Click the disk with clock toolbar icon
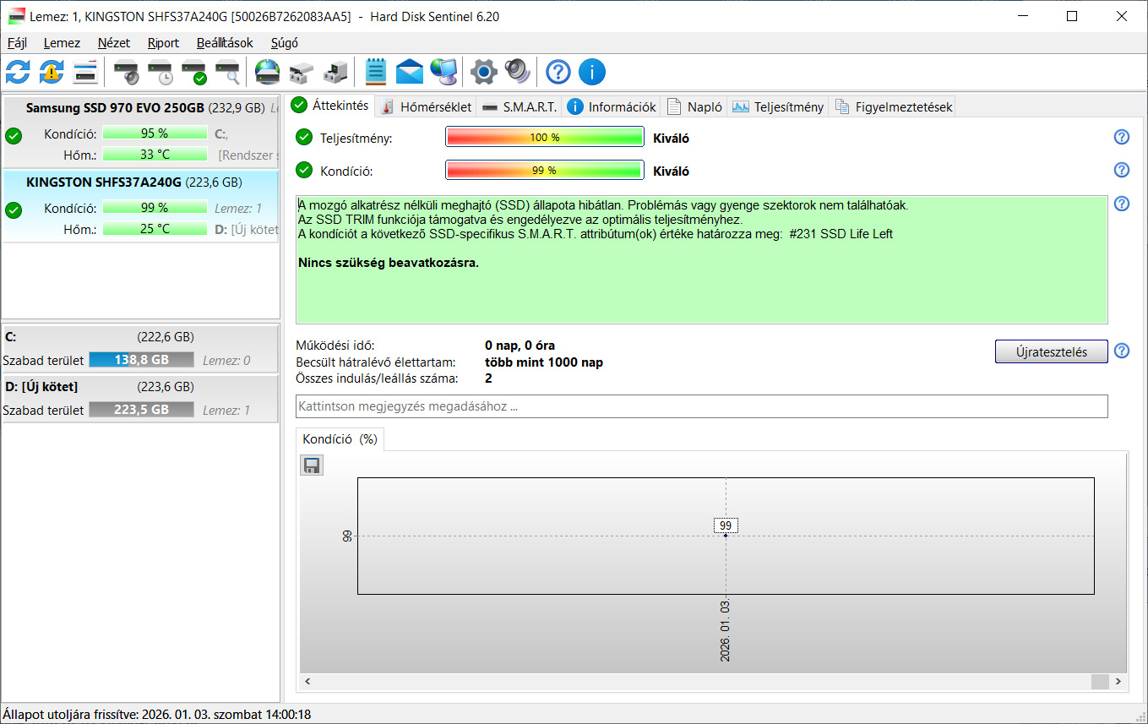 161,73
